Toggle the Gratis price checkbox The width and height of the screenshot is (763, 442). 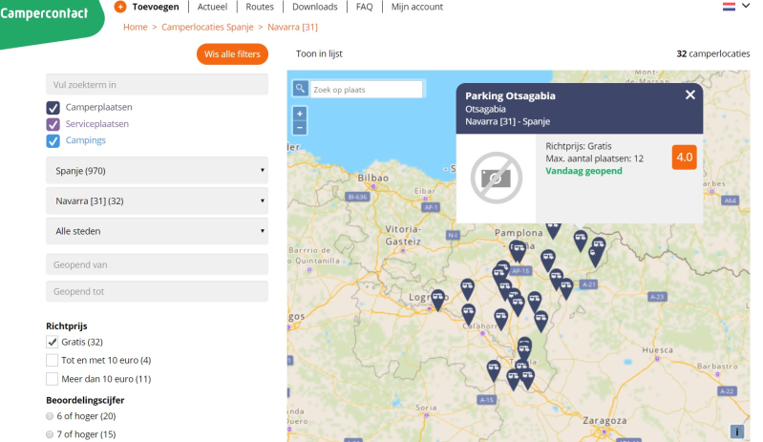click(53, 342)
